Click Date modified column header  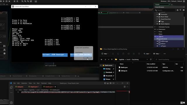pos(151,64)
